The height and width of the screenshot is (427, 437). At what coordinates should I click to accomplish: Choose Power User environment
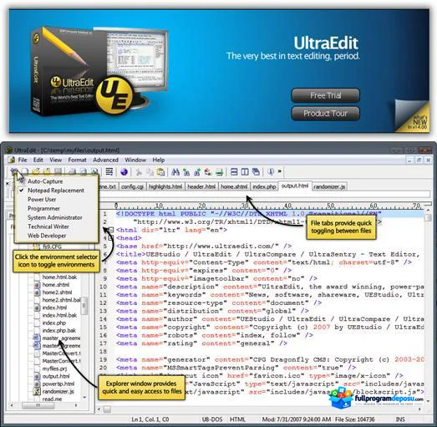(x=42, y=199)
